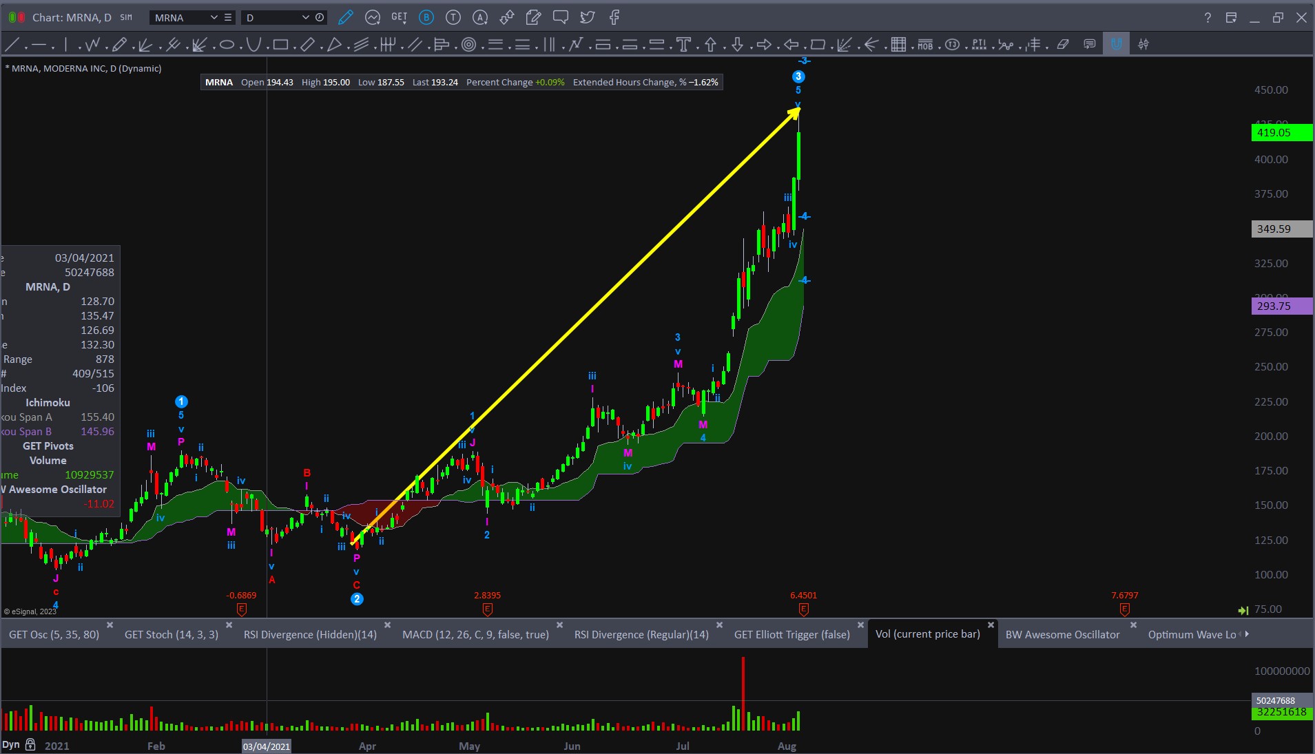Toggle the blue pencil drawing mode
Screen dimensions: 1315x754
pyautogui.click(x=346, y=17)
